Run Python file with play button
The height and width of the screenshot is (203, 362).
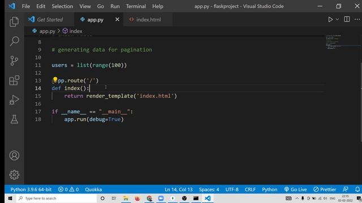coord(330,20)
